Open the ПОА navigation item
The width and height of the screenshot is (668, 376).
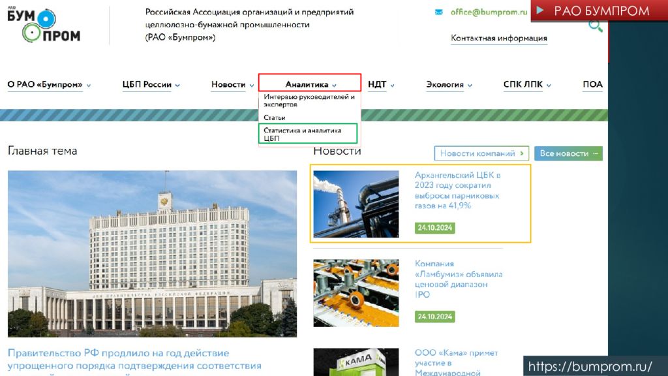(x=592, y=84)
